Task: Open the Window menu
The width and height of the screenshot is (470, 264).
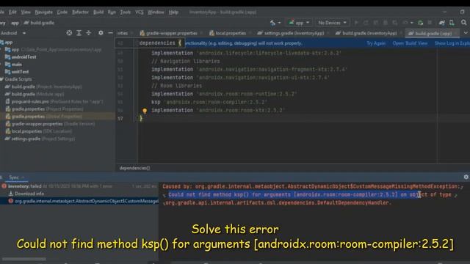Action: pyautogui.click(x=156, y=12)
